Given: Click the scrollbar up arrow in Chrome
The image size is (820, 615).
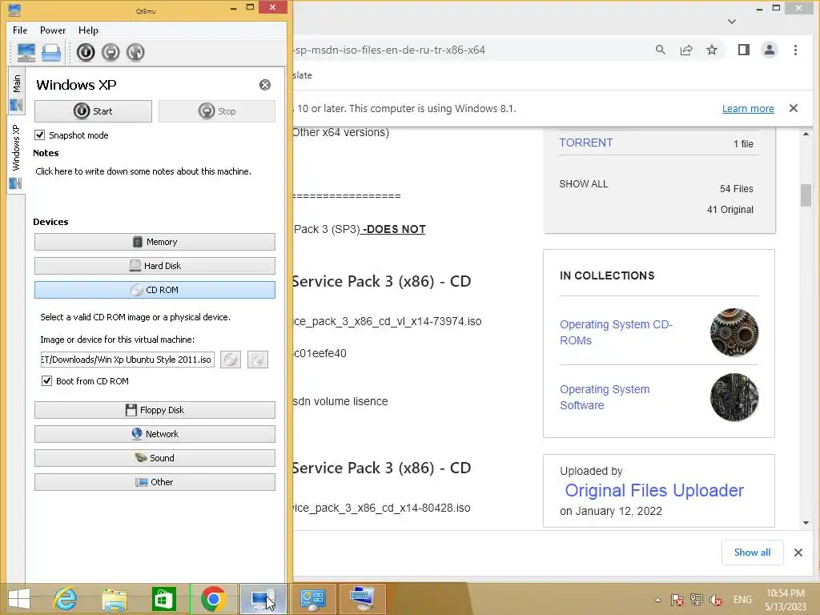Looking at the screenshot, I should 806,134.
